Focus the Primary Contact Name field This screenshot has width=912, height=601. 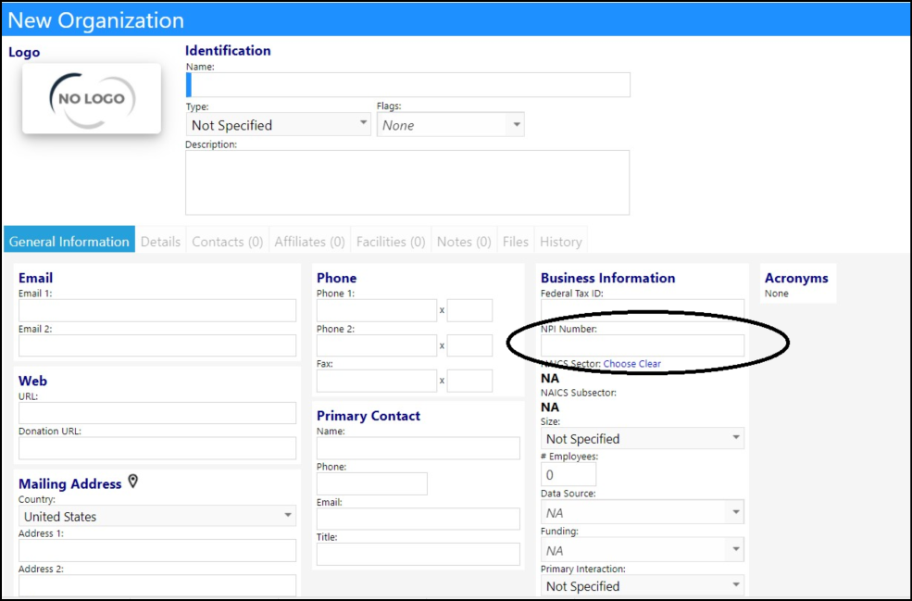point(419,448)
